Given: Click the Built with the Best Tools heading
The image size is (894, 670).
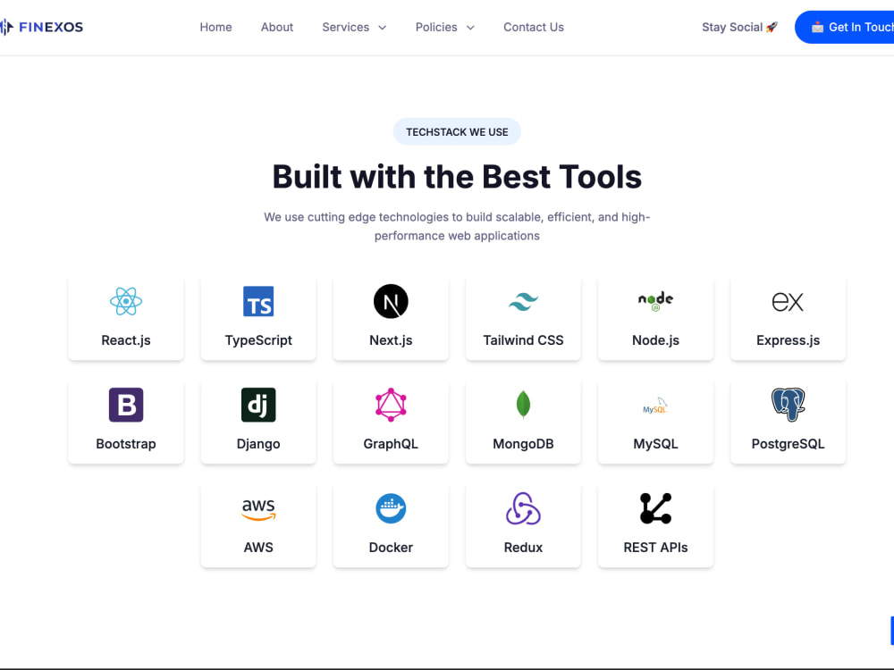Looking at the screenshot, I should point(457,177).
